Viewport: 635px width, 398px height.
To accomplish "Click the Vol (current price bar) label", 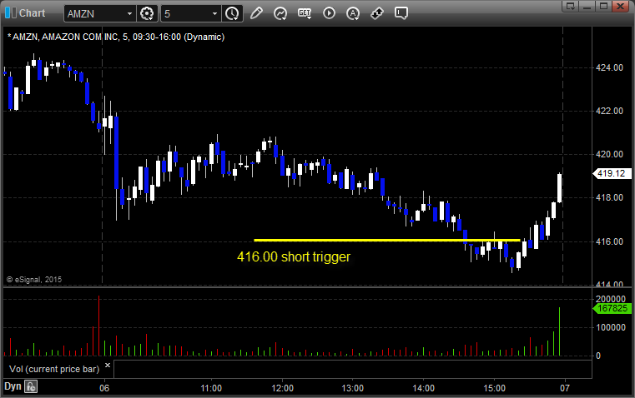I will 54,369.
